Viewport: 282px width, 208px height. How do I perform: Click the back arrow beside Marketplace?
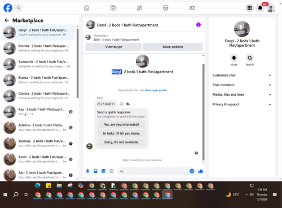tap(7, 20)
